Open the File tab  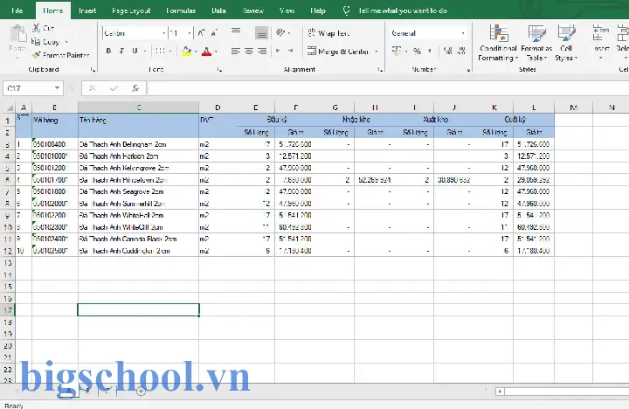click(x=17, y=10)
